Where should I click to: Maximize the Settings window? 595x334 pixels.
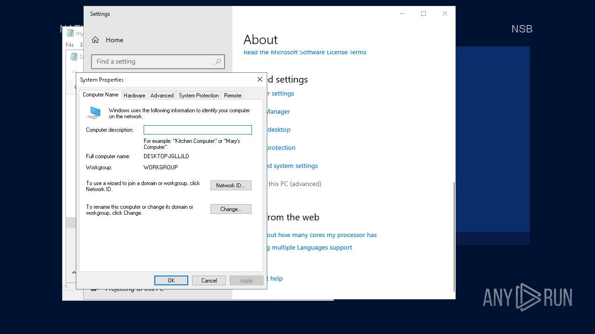coord(423,13)
